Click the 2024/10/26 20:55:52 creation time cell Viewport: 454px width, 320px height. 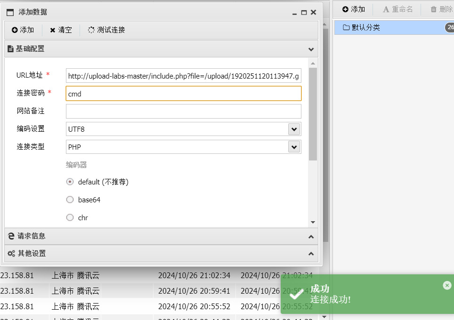point(195,306)
